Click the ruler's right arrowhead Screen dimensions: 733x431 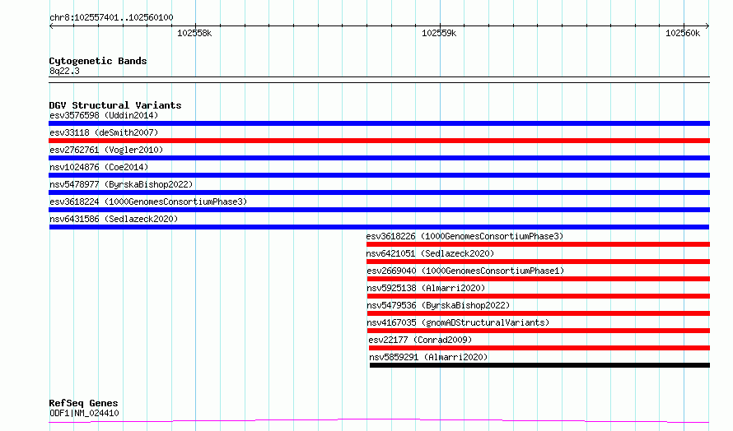(707, 26)
